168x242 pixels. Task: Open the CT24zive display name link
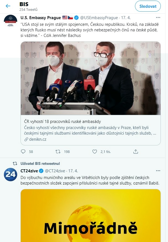[29, 170]
